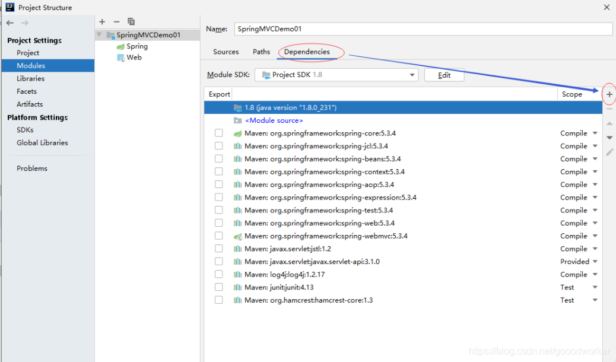Open SDKs under Platform Settings
Screen dimensions: 616x362
tap(25, 130)
